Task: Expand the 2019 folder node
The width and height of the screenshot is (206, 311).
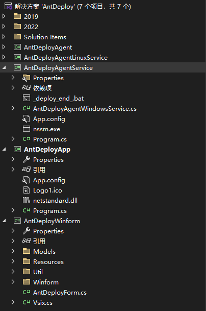Action: (x=4, y=16)
